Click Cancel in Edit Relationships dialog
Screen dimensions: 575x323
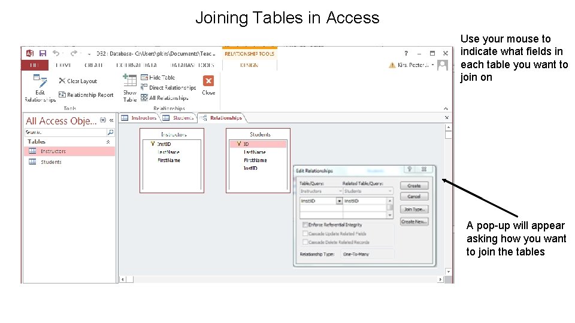tap(414, 197)
